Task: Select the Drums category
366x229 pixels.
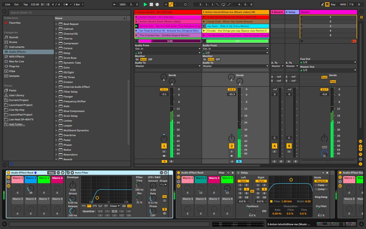Action: click(13, 42)
